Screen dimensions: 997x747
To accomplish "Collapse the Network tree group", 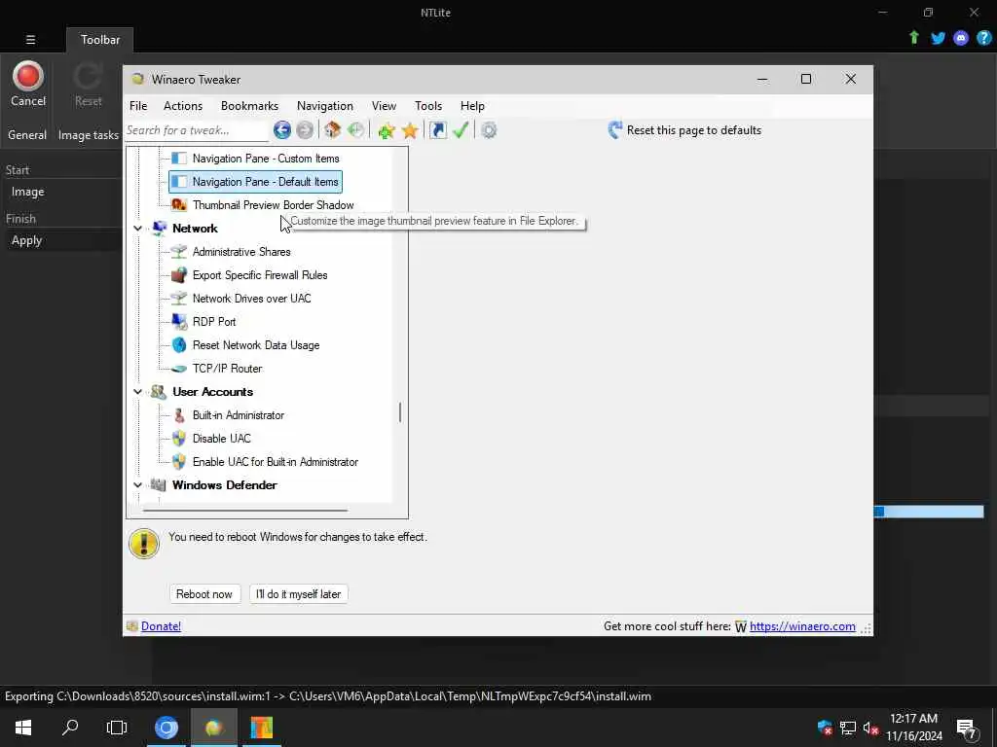I will pos(138,229).
